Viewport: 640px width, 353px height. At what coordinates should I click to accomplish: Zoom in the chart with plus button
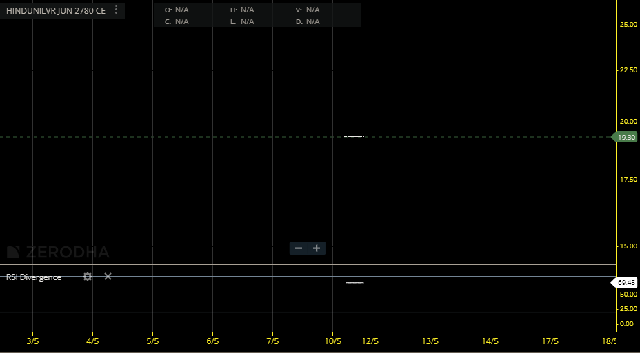(x=317, y=248)
